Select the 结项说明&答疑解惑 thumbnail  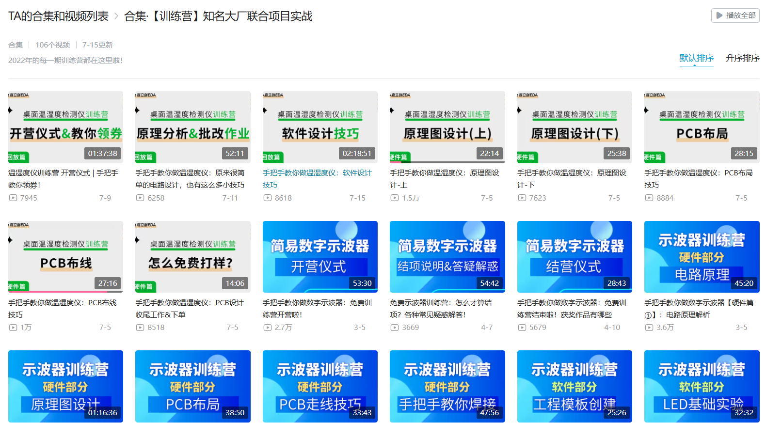447,257
